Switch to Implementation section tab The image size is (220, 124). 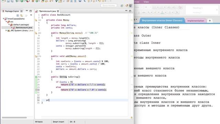[196, 21]
